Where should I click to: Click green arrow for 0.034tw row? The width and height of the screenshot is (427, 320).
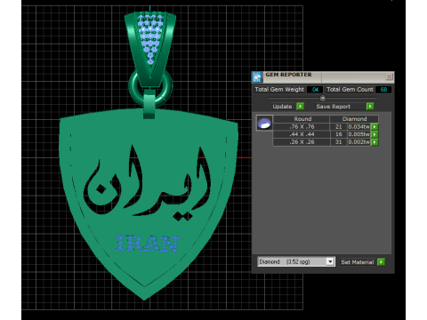point(375,127)
